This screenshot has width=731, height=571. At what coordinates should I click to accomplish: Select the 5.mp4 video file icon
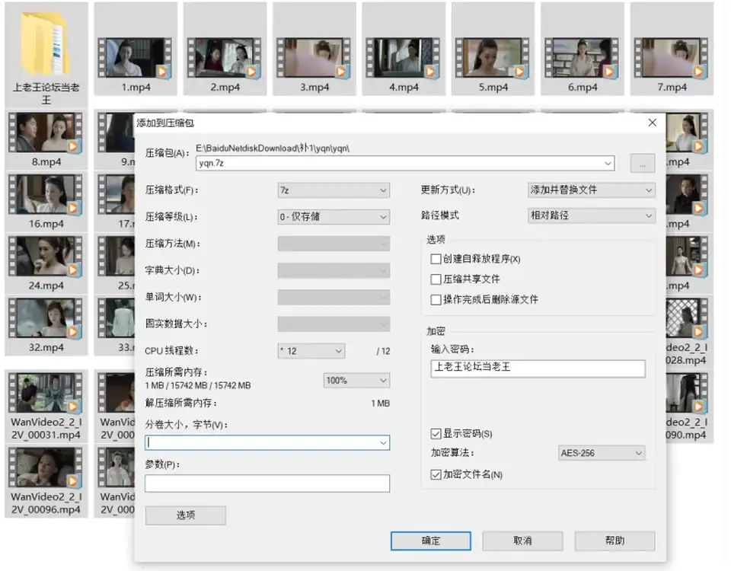pos(493,57)
